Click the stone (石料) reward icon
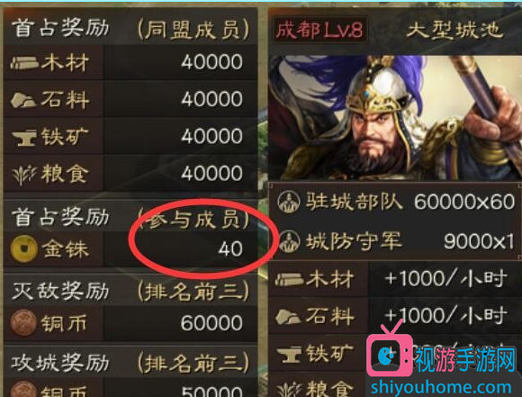This screenshot has height=397, width=522. (23, 100)
